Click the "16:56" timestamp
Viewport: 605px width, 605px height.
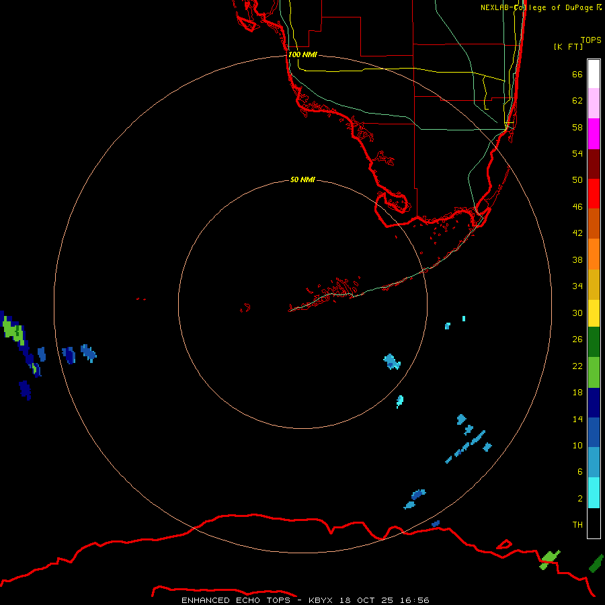(x=415, y=600)
